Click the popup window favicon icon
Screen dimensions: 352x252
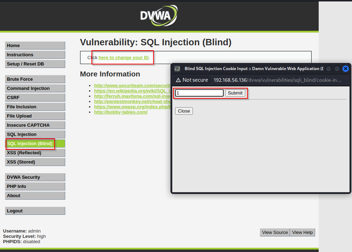[x=177, y=69]
